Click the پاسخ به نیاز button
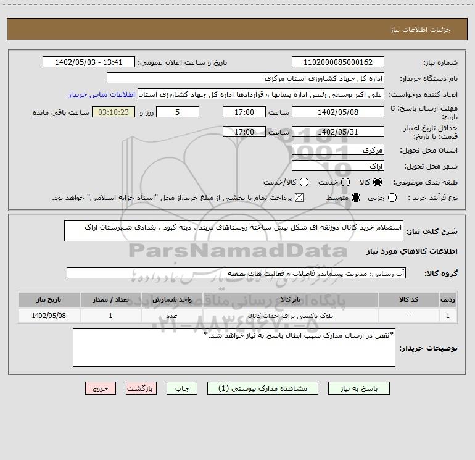Viewport: 475px width, 460px height. (359, 388)
